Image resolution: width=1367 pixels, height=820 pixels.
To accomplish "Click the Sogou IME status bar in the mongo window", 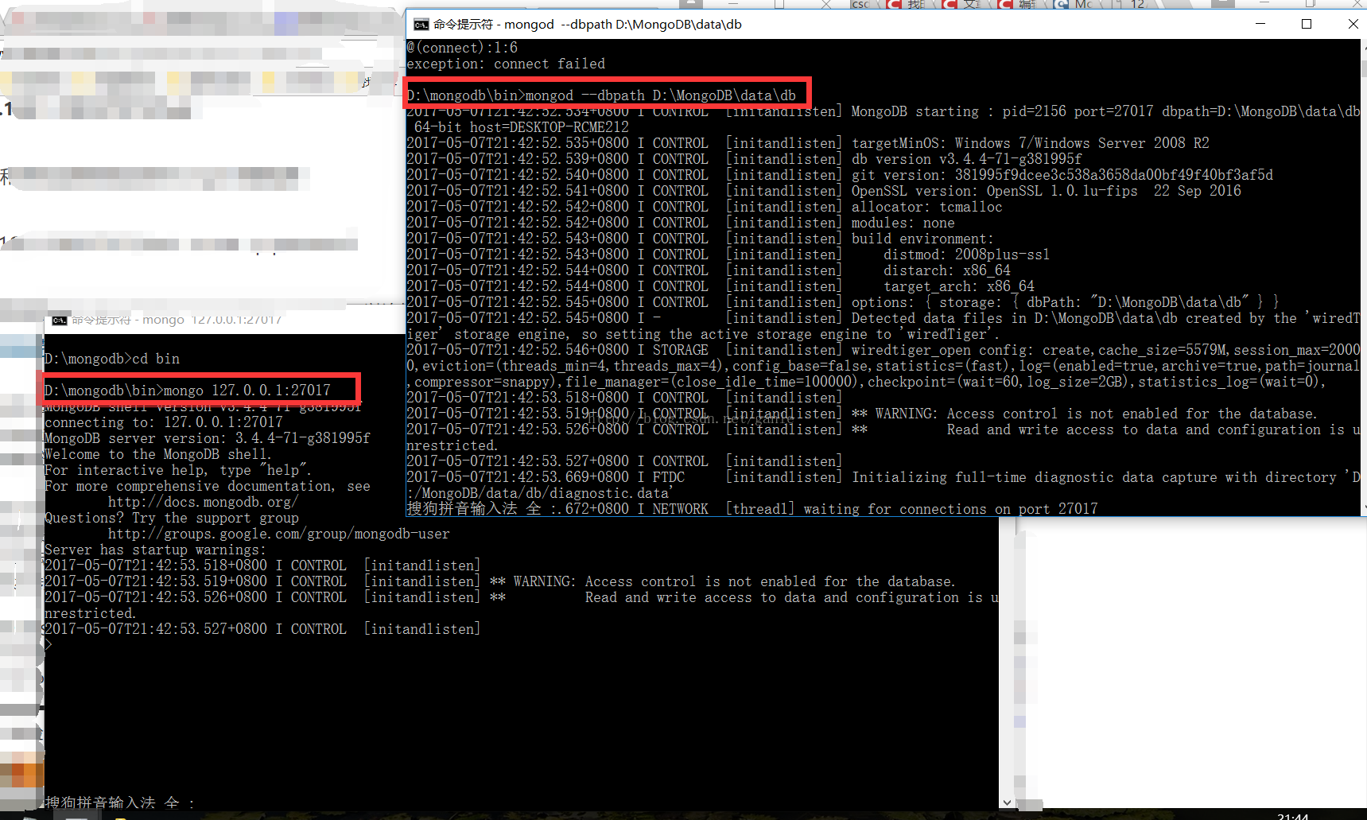I will 119,803.
